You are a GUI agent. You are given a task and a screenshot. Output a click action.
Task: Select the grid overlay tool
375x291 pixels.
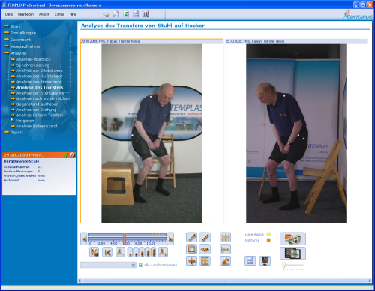[x=205, y=261]
